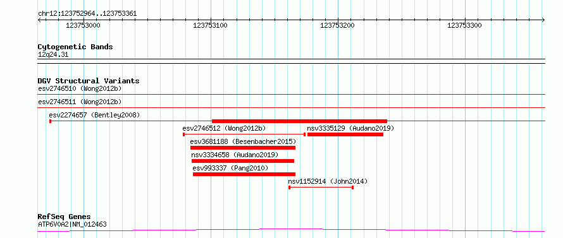
Task: Click the nsv1152914 thin span line
Action: click(321, 187)
